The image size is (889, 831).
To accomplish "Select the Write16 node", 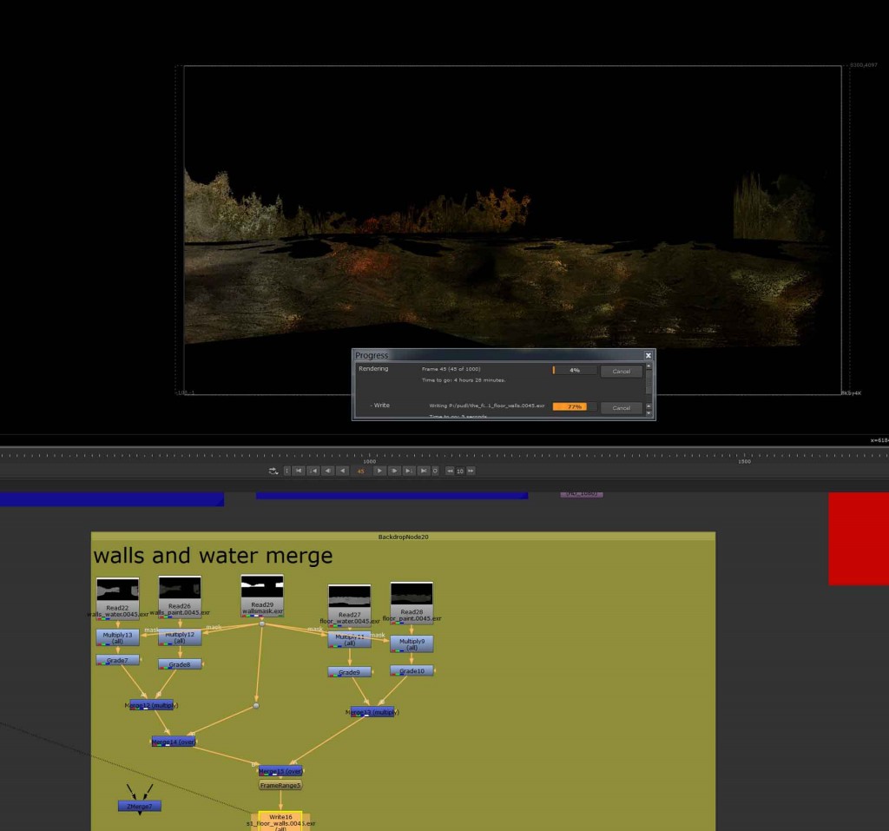I will [x=280, y=822].
